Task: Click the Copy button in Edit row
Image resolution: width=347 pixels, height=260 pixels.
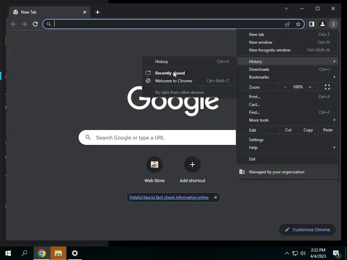Action: pos(308,130)
